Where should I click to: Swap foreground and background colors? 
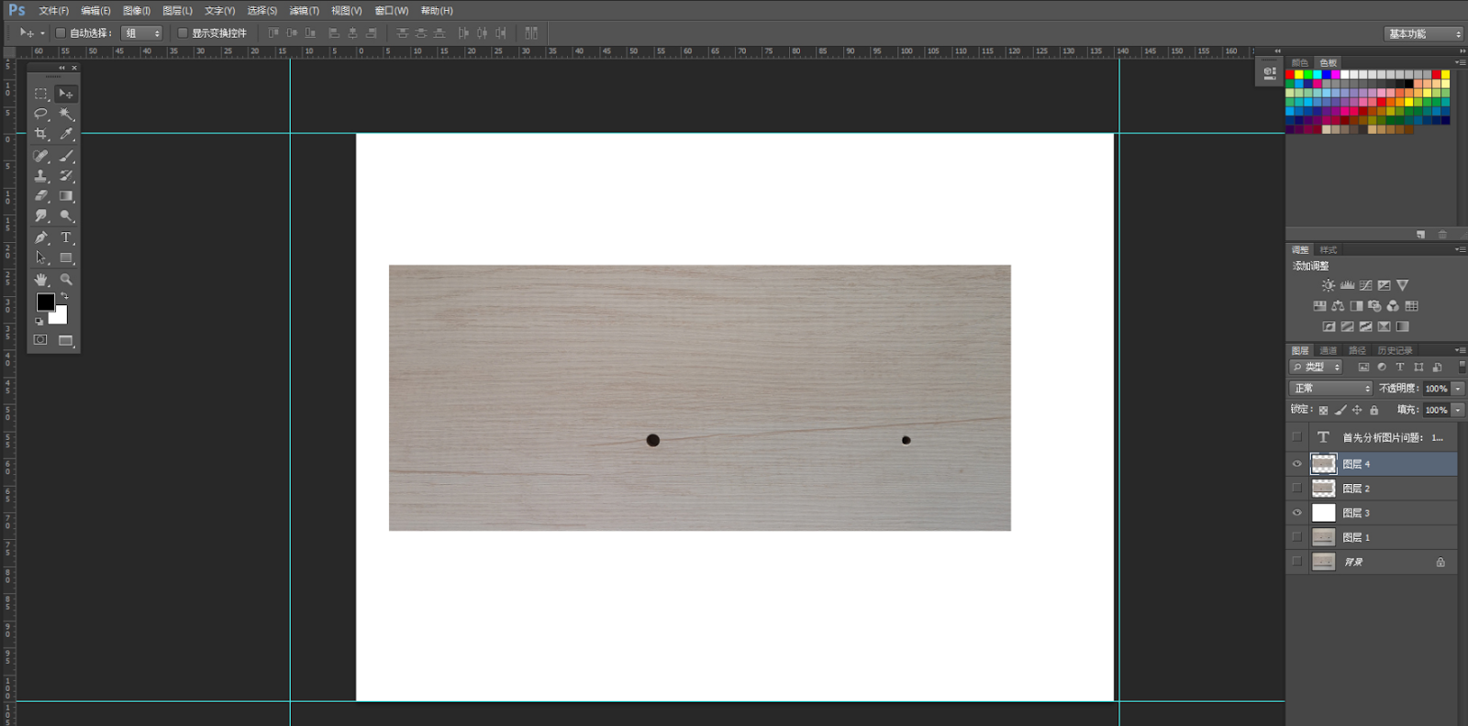click(x=64, y=296)
